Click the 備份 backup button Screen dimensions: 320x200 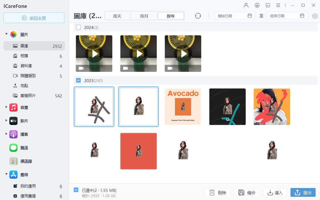[x=247, y=192]
